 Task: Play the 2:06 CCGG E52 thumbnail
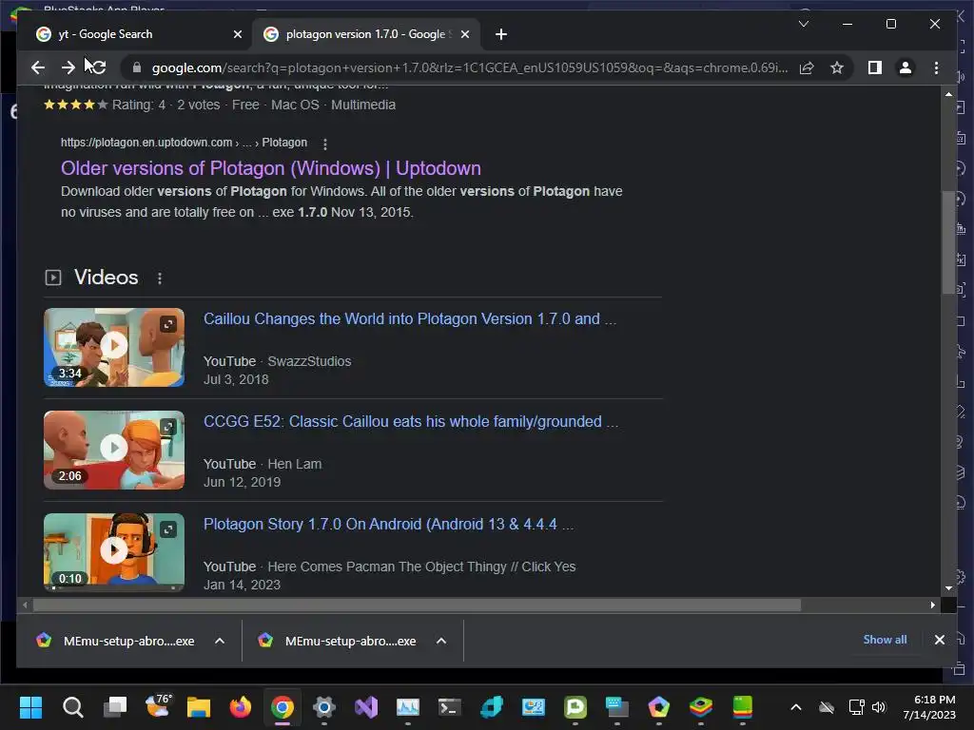click(x=114, y=449)
